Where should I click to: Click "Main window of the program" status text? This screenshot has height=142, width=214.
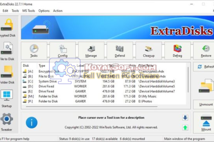(x=185, y=139)
